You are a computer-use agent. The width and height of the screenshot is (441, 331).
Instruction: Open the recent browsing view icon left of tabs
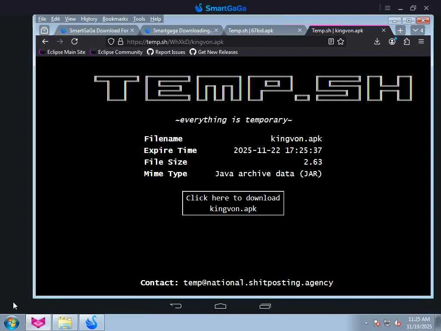[44, 31]
